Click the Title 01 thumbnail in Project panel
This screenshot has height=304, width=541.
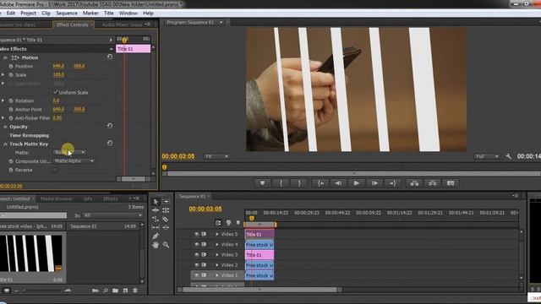[31, 253]
